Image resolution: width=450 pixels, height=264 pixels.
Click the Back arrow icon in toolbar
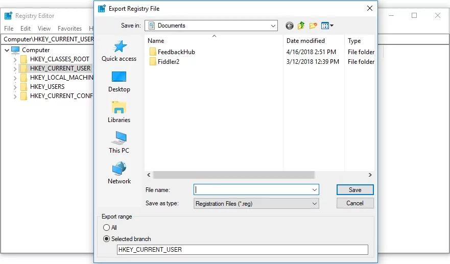pos(290,26)
